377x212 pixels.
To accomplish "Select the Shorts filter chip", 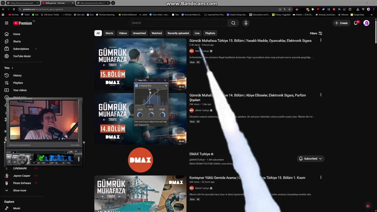I will pos(109,33).
